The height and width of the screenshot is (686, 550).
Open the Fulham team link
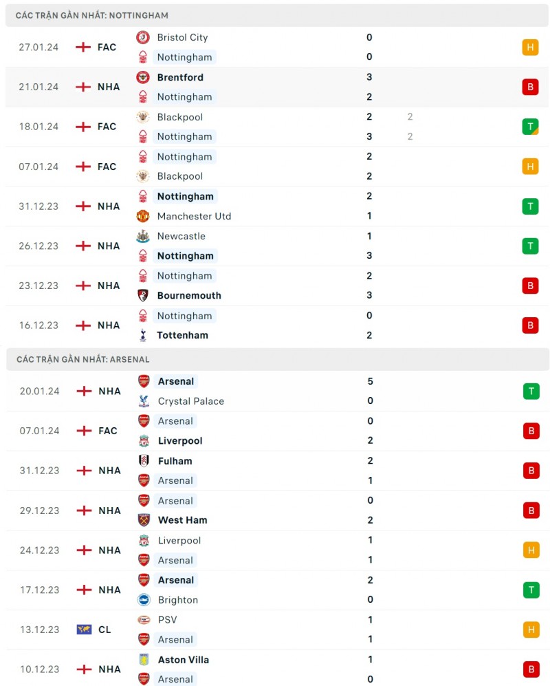click(x=175, y=461)
